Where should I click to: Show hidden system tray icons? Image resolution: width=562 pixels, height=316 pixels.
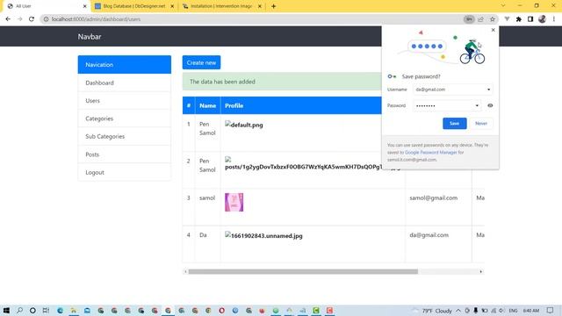(x=458, y=311)
